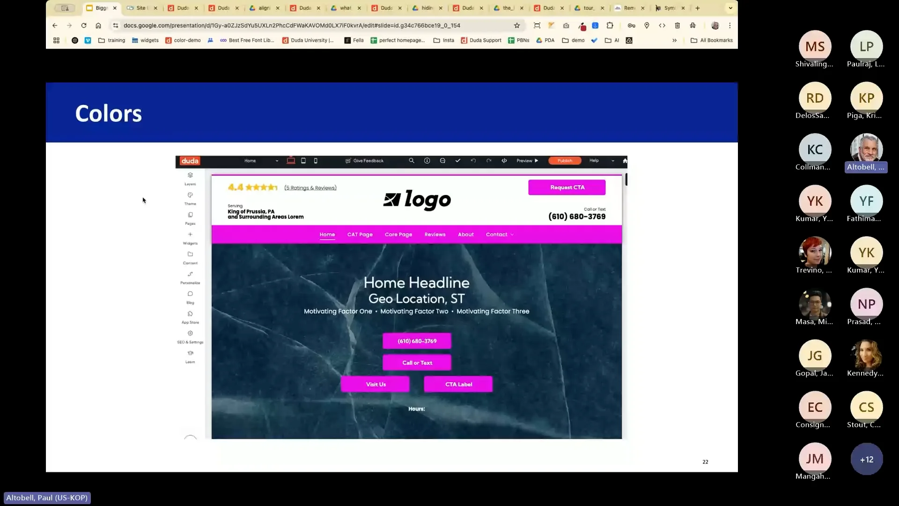The height and width of the screenshot is (506, 899).
Task: Click the browser address bar URL
Action: point(292,25)
